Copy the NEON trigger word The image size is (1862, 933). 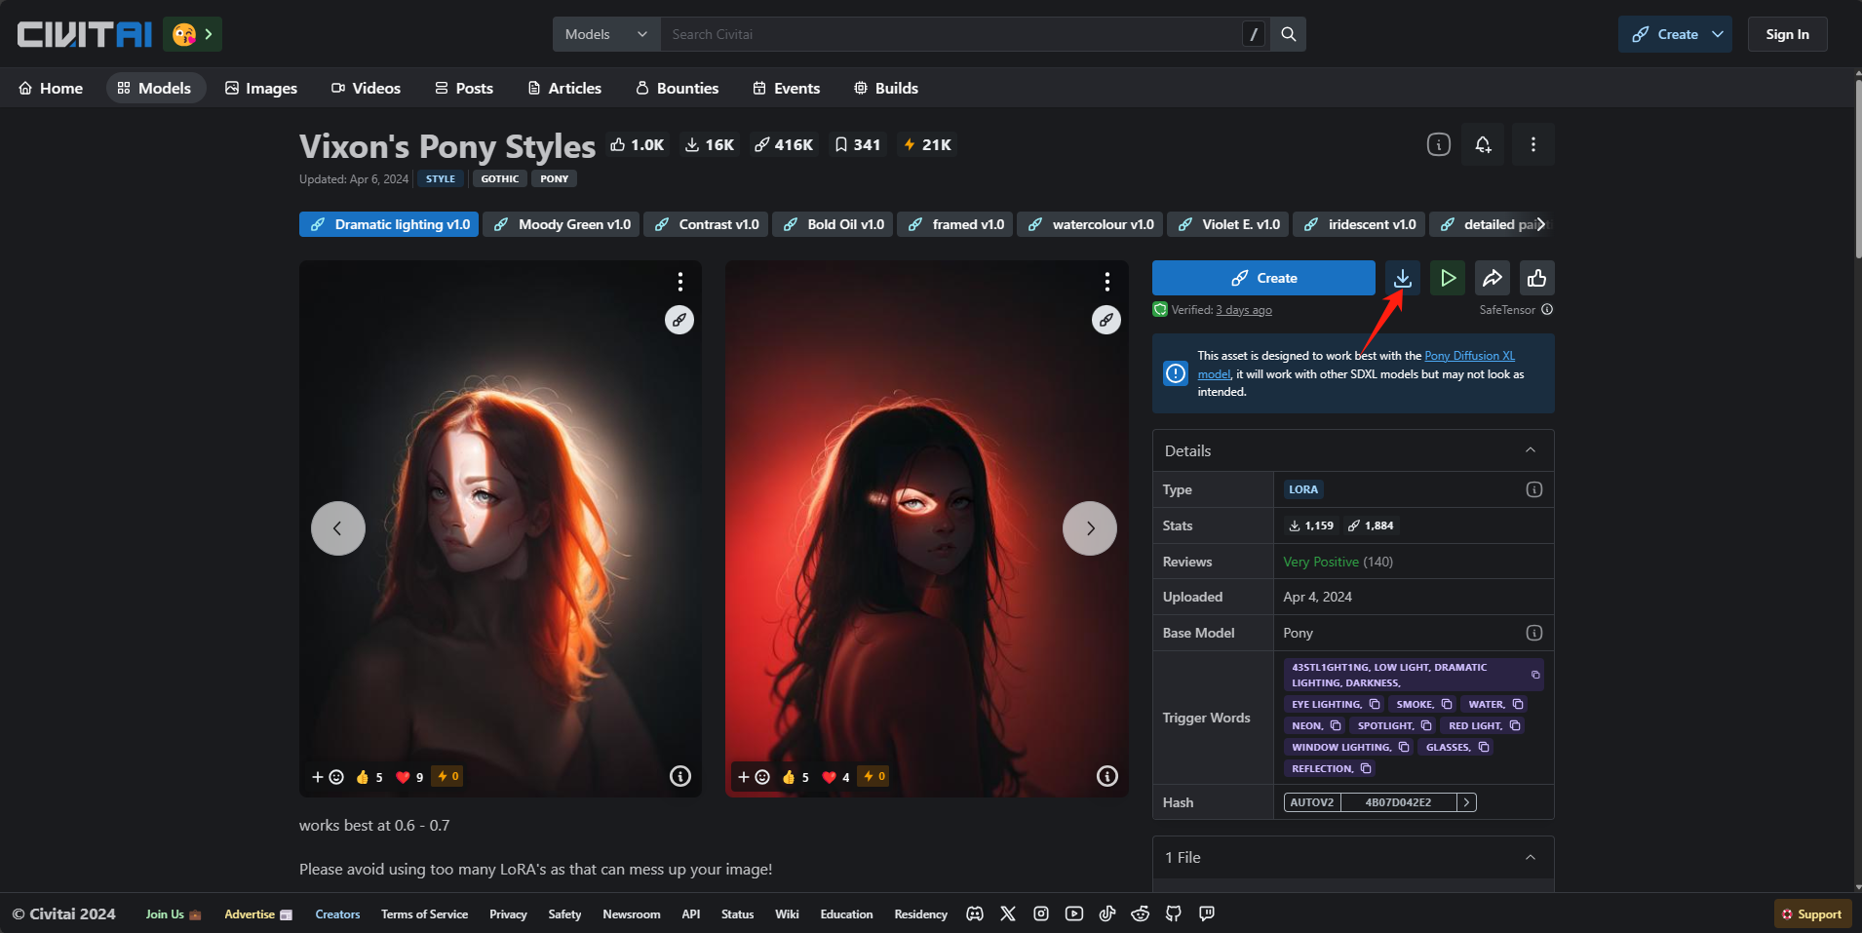(x=1336, y=725)
